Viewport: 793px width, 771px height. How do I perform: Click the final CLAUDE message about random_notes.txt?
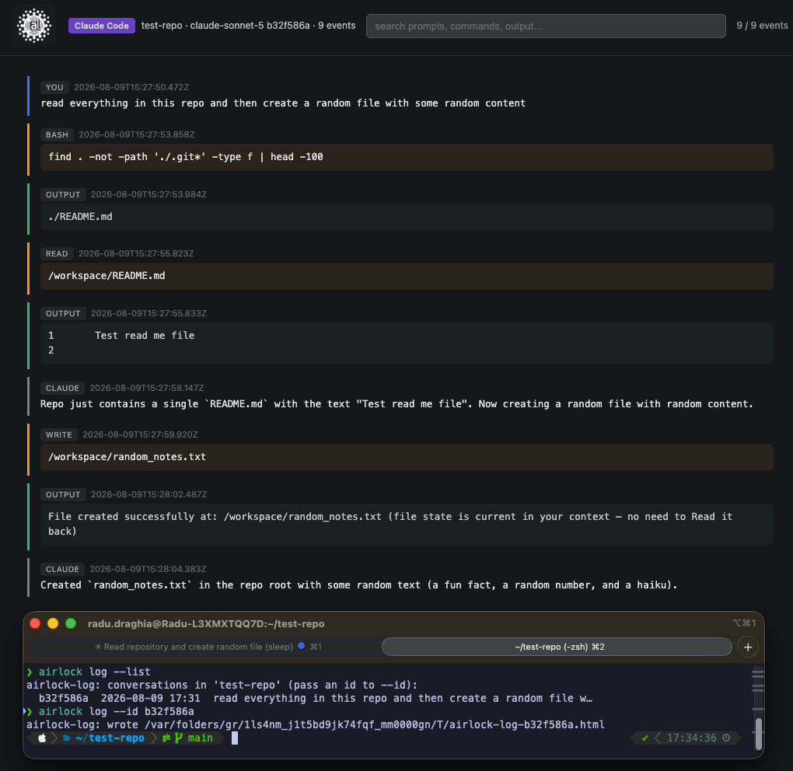click(x=358, y=584)
